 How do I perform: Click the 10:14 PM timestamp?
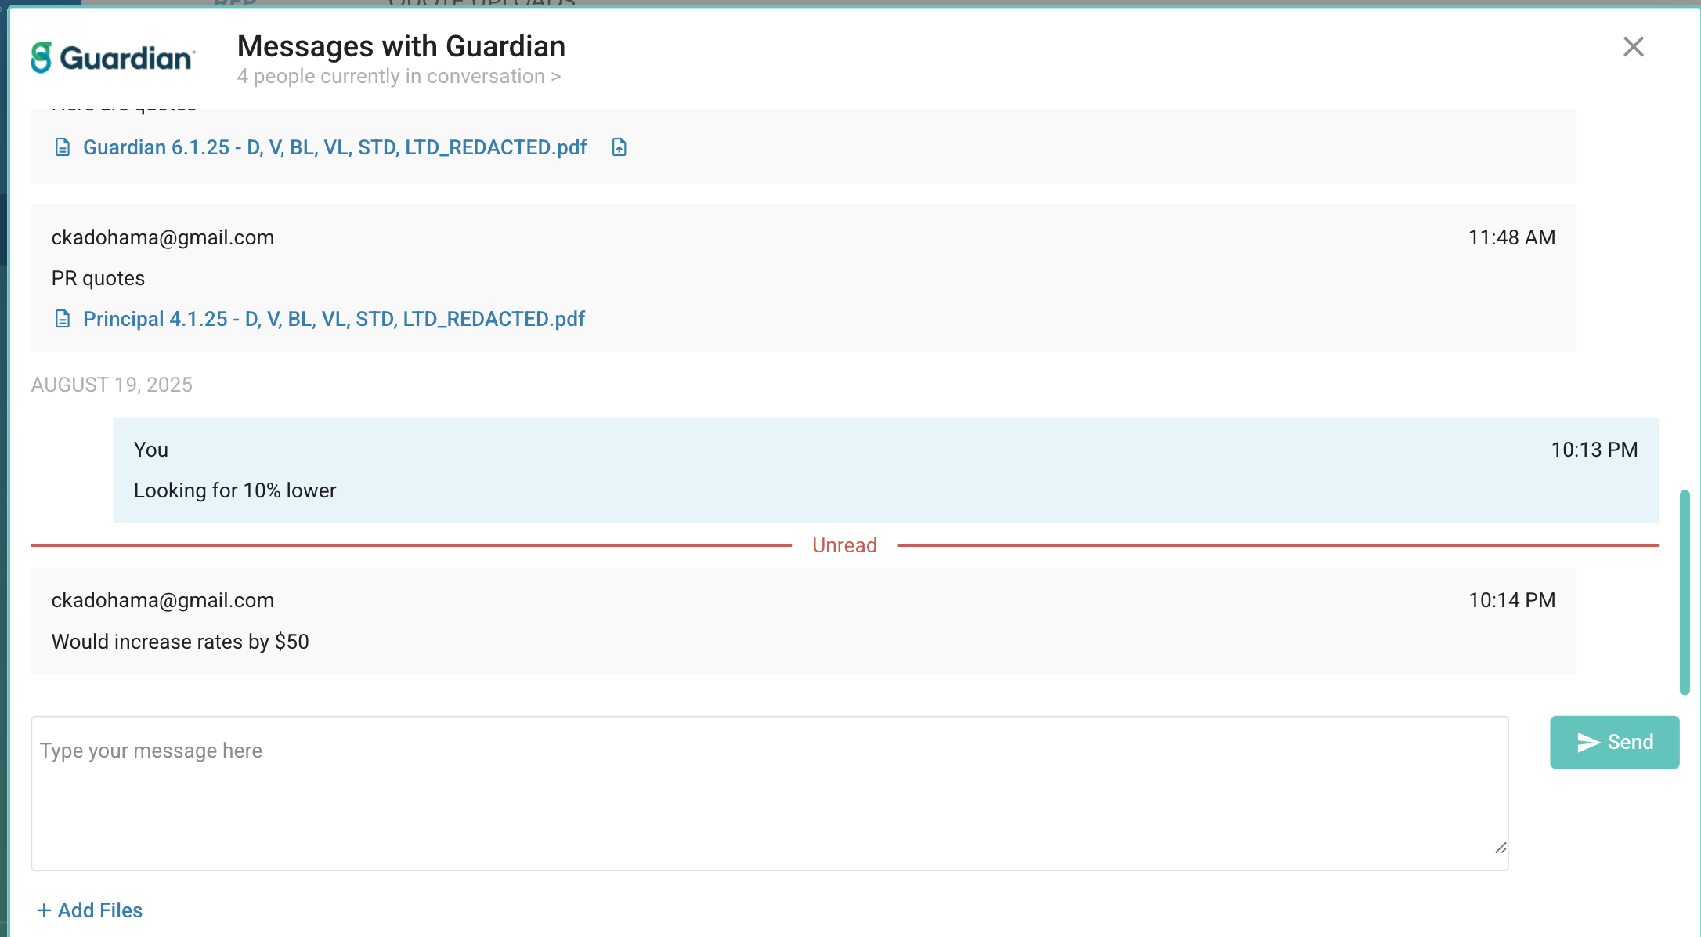pyautogui.click(x=1511, y=600)
